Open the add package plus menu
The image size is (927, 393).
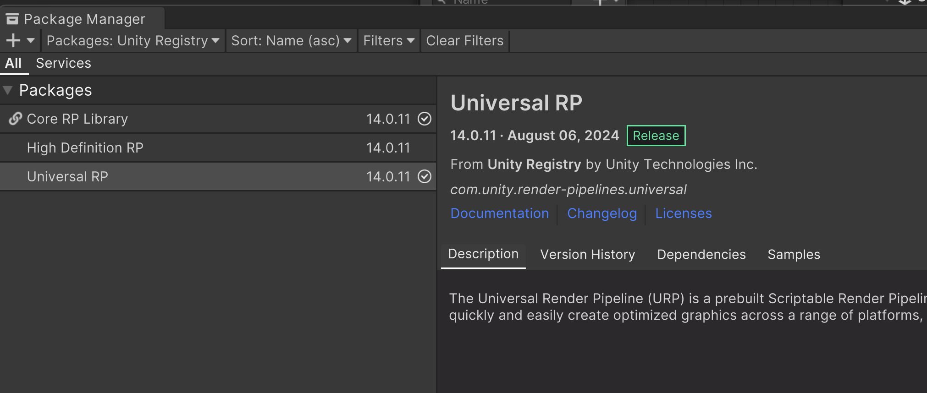pyautogui.click(x=20, y=41)
